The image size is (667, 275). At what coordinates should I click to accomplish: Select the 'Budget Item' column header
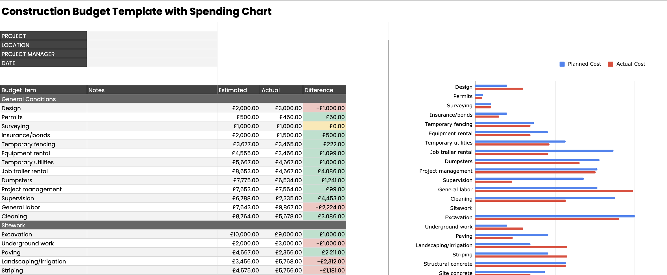point(43,90)
